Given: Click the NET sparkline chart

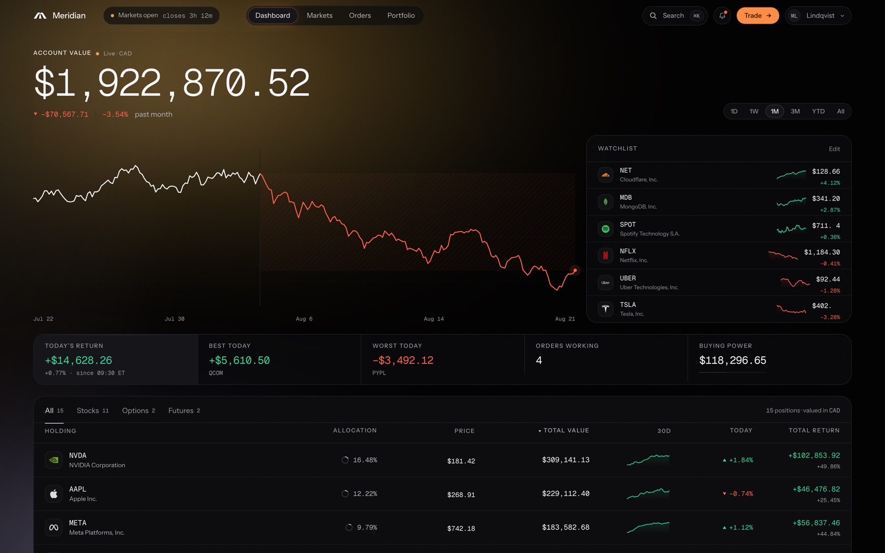Looking at the screenshot, I should [791, 175].
